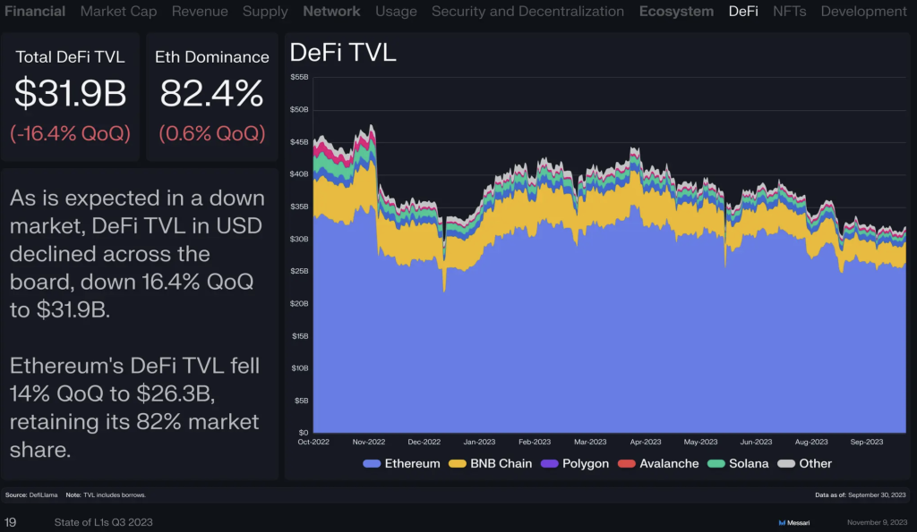Click the BNB Chain legend label

[501, 464]
